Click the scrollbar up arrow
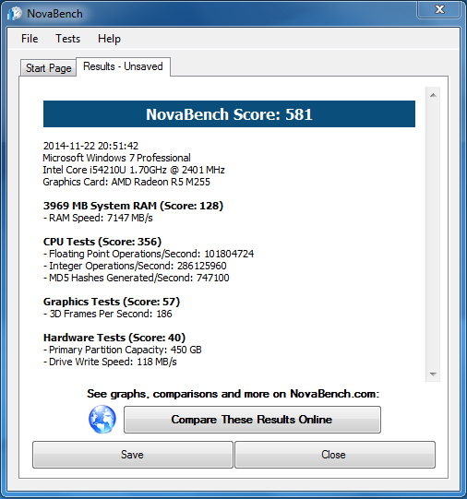Viewport: 467px width, 499px height. pyautogui.click(x=433, y=95)
